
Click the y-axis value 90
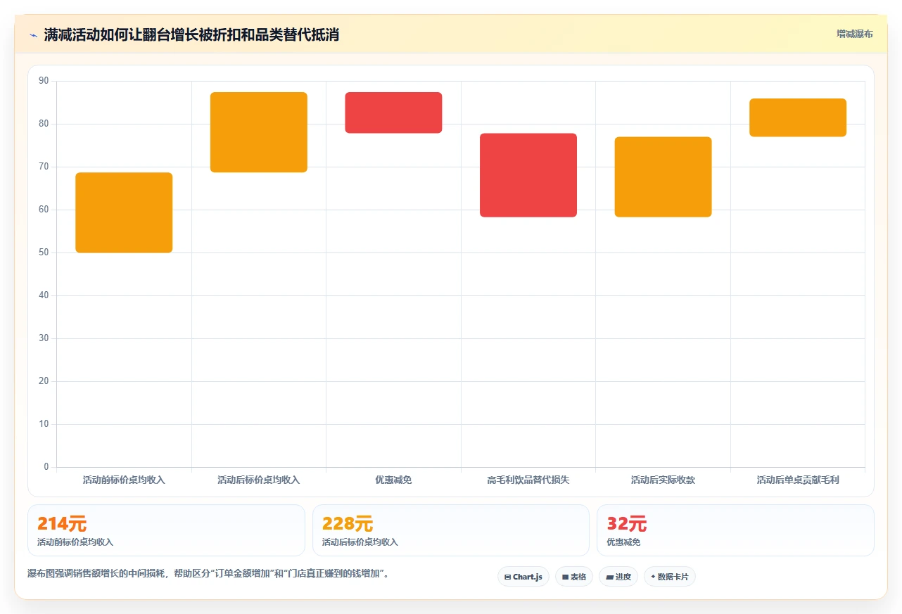point(44,81)
